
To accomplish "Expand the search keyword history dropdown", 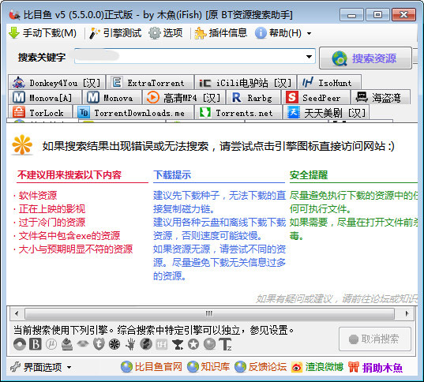I will pos(309,57).
